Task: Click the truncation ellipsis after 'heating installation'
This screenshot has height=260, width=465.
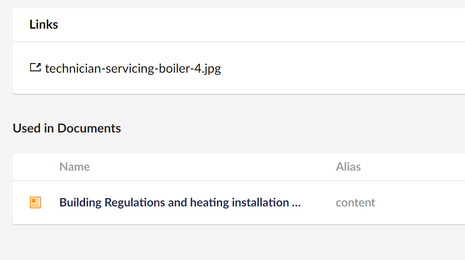Action: click(296, 203)
